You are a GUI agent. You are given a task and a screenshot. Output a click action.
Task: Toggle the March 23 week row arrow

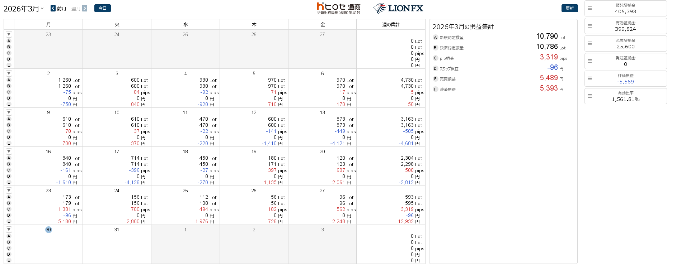9,191
